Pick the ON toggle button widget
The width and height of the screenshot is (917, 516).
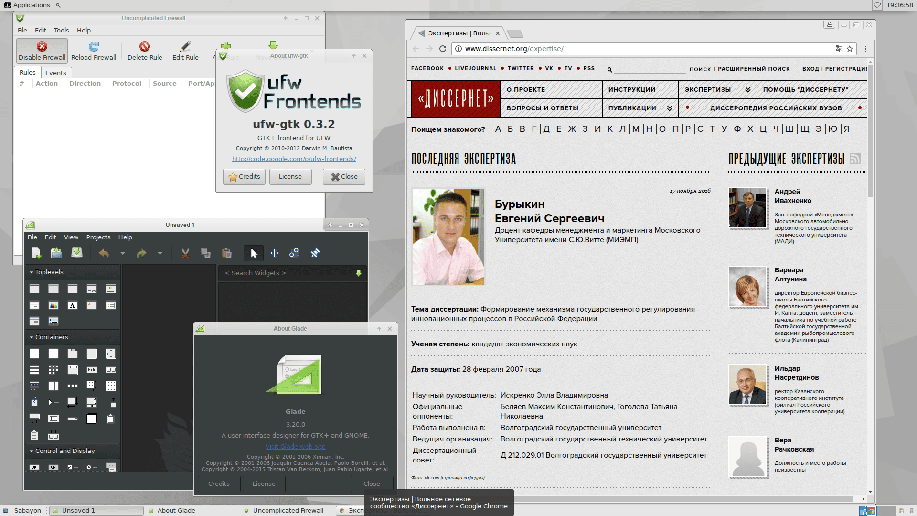click(x=53, y=467)
